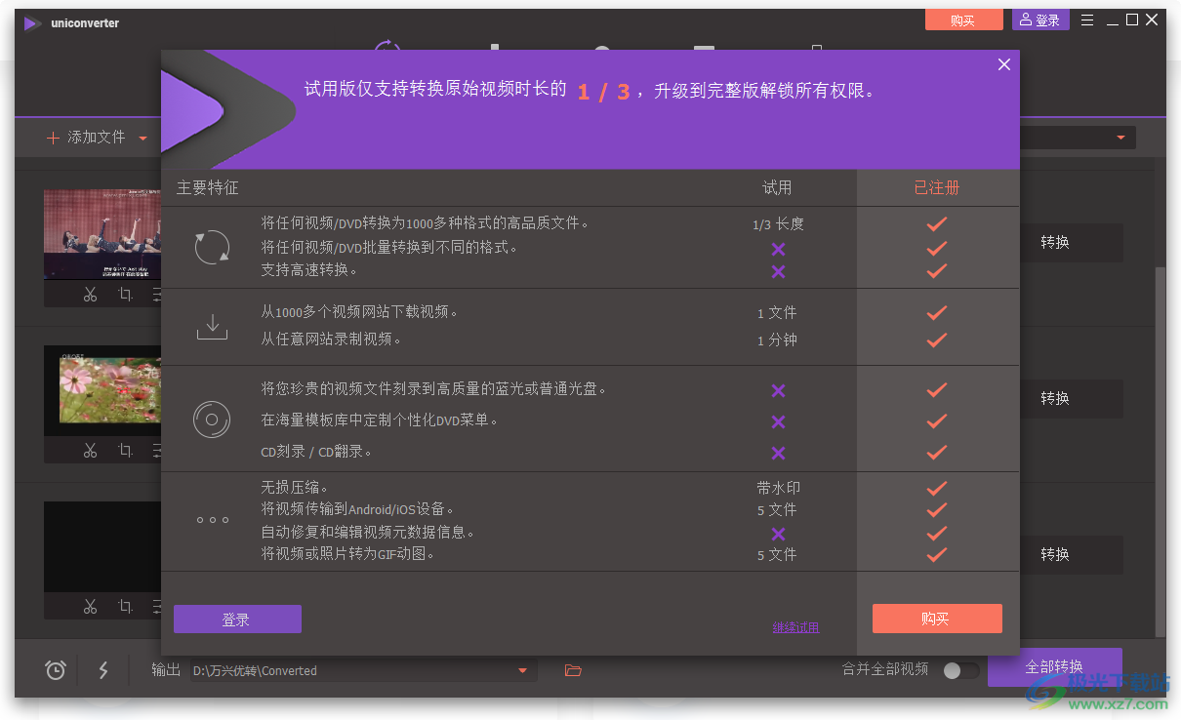
Task: Click the 已注册 column header
Action: pos(937,187)
